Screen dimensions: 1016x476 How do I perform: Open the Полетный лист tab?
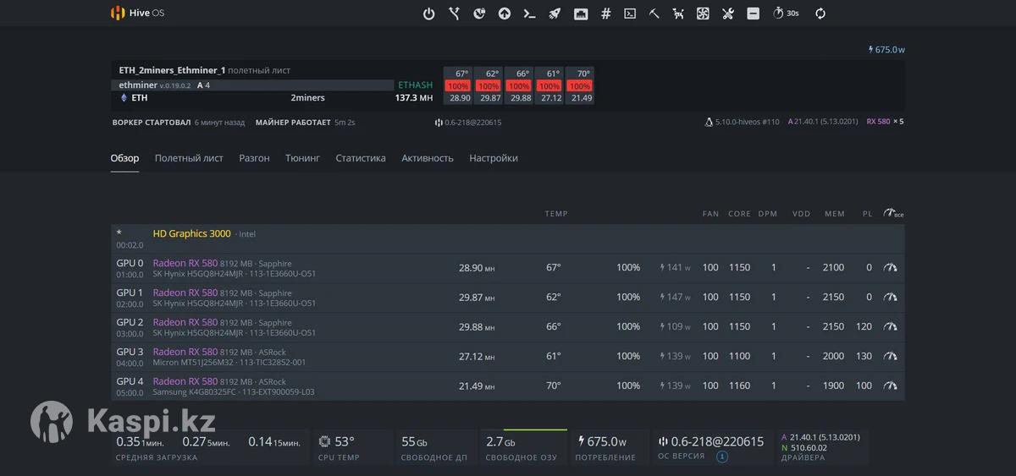189,158
